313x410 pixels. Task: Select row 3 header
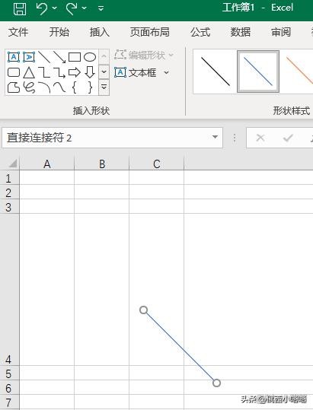(x=9, y=207)
